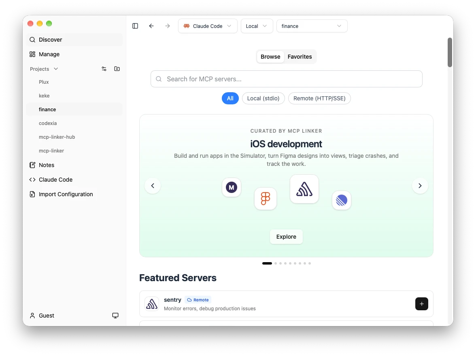Select the Remote (HTTP/SSE) filter
Screen dimensions: 476x356
319,98
